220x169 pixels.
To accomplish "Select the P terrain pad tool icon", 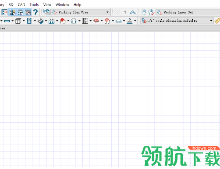I will coord(130,21).
